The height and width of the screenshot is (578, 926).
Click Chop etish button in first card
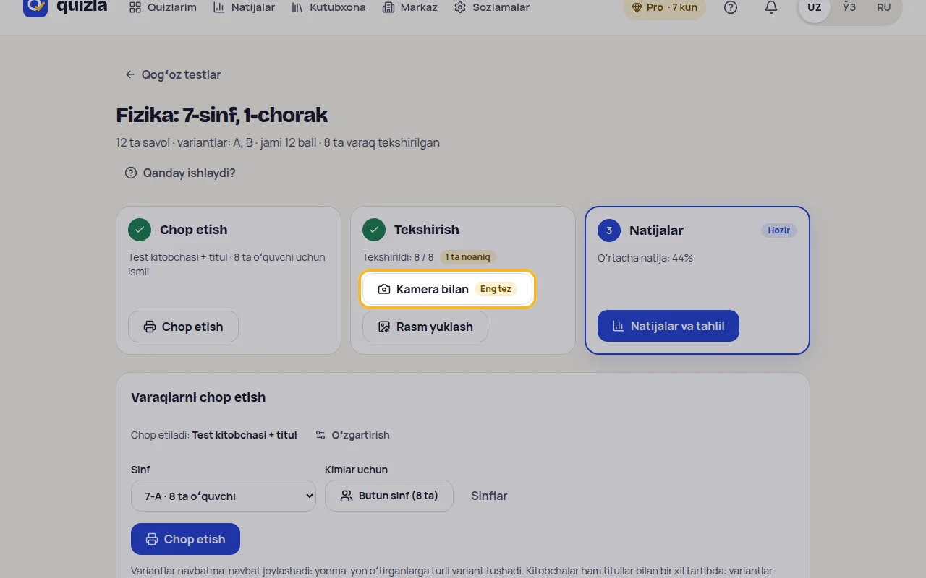(x=184, y=327)
